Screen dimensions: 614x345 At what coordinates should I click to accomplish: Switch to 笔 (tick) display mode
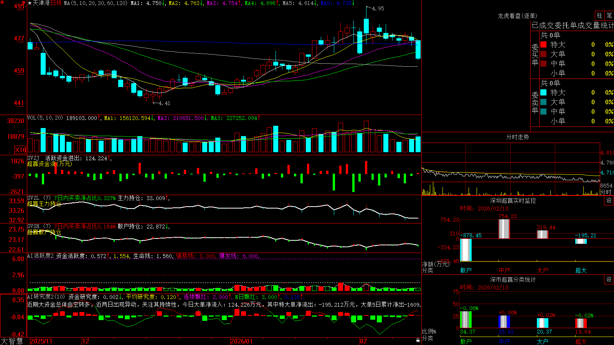(x=609, y=16)
